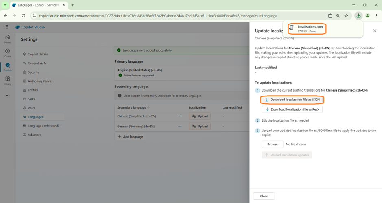This screenshot has width=382, height=203.
Task: Click Download localization file as JSON
Action: [292, 100]
